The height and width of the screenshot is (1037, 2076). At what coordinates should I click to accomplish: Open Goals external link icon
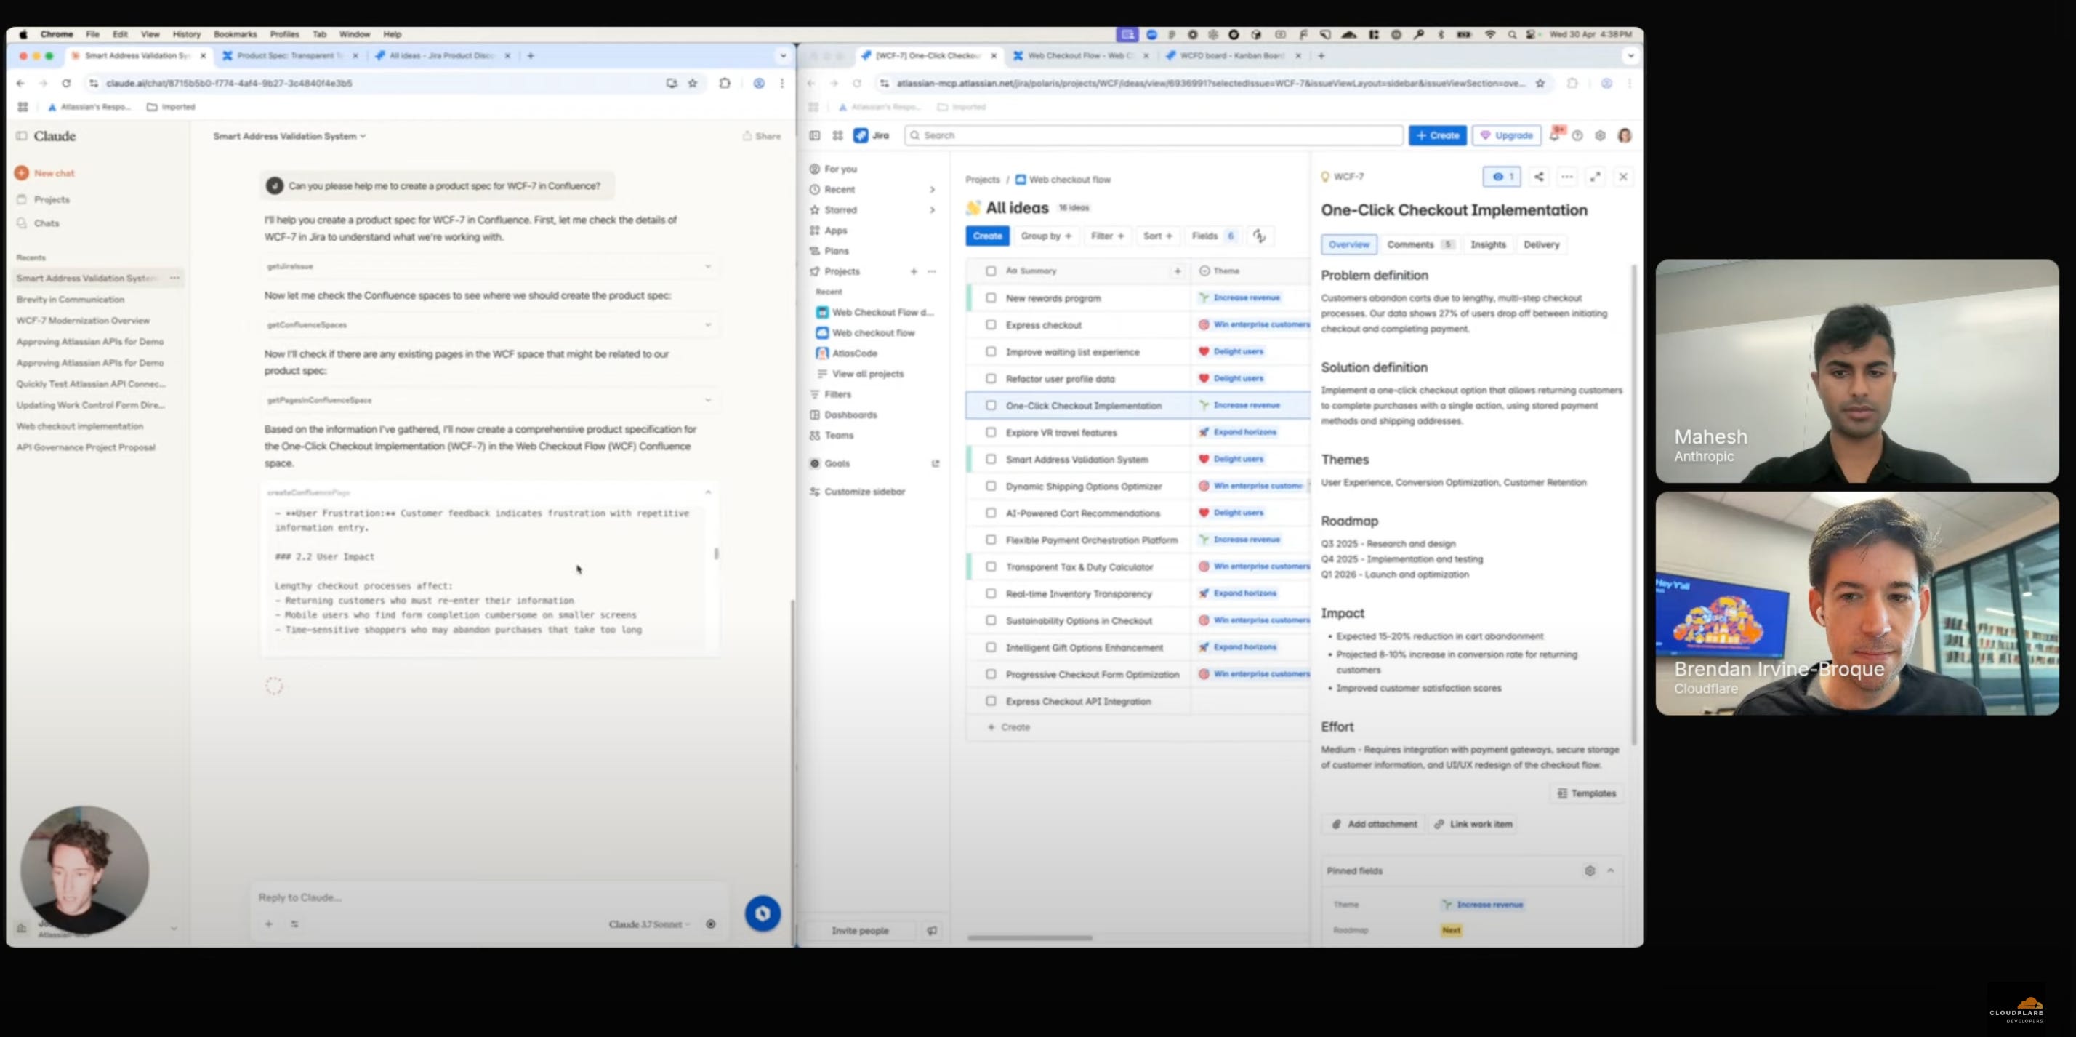click(936, 464)
